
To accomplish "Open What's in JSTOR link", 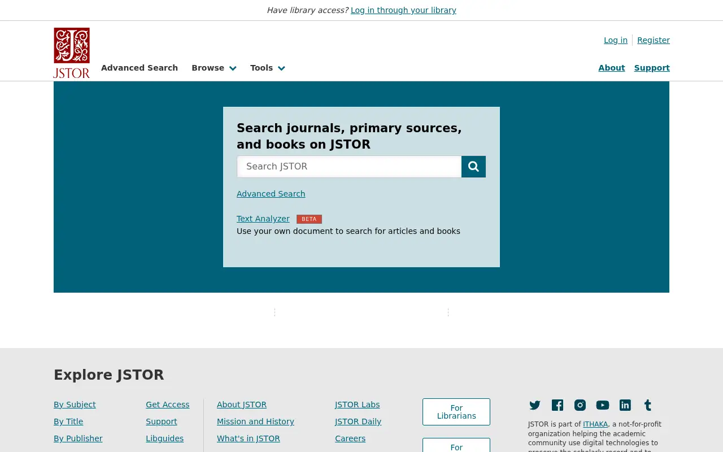I will click(249, 438).
